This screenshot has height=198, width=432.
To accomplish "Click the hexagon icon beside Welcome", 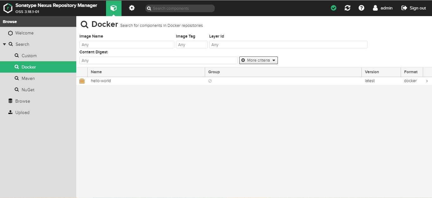I will (10, 33).
